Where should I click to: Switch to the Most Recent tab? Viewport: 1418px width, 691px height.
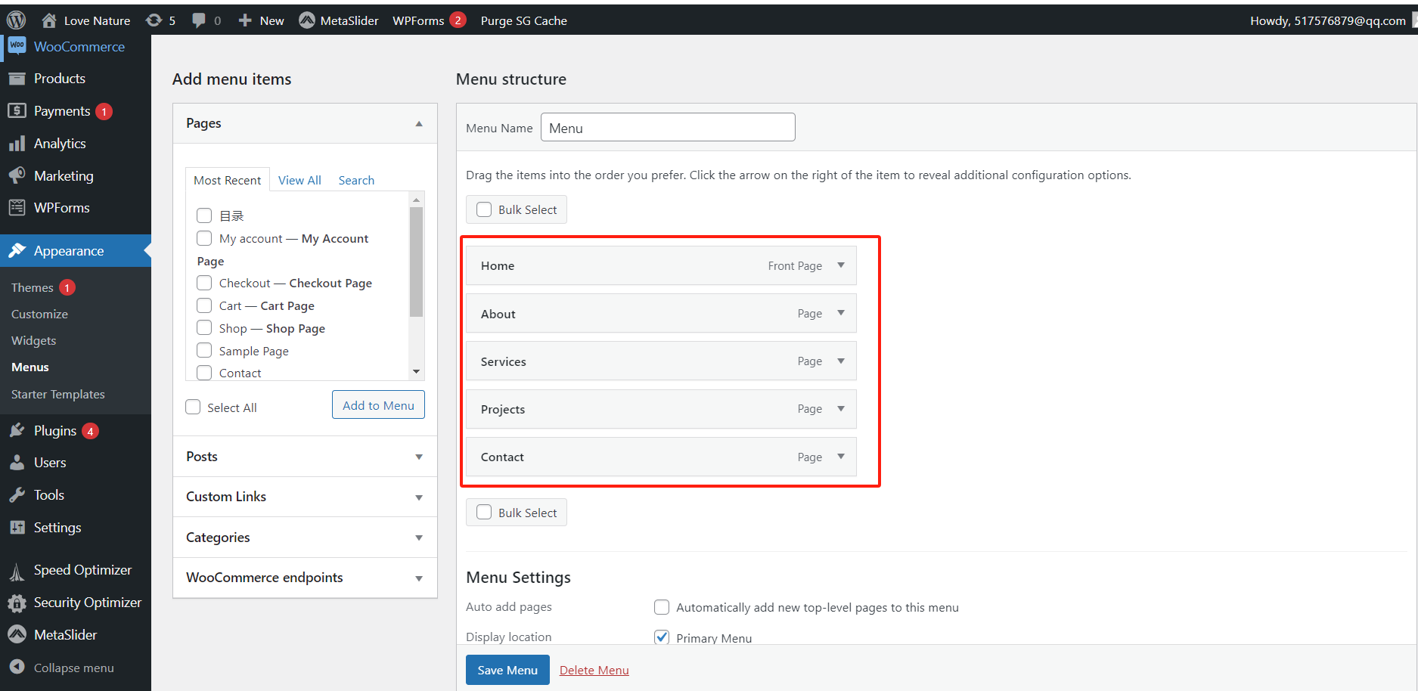[x=228, y=180]
